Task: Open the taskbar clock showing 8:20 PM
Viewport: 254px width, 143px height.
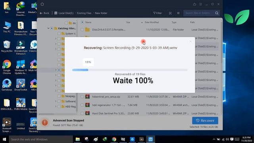Action: pyautogui.click(x=246, y=139)
